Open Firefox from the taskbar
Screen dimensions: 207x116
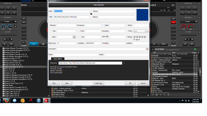[6, 101]
